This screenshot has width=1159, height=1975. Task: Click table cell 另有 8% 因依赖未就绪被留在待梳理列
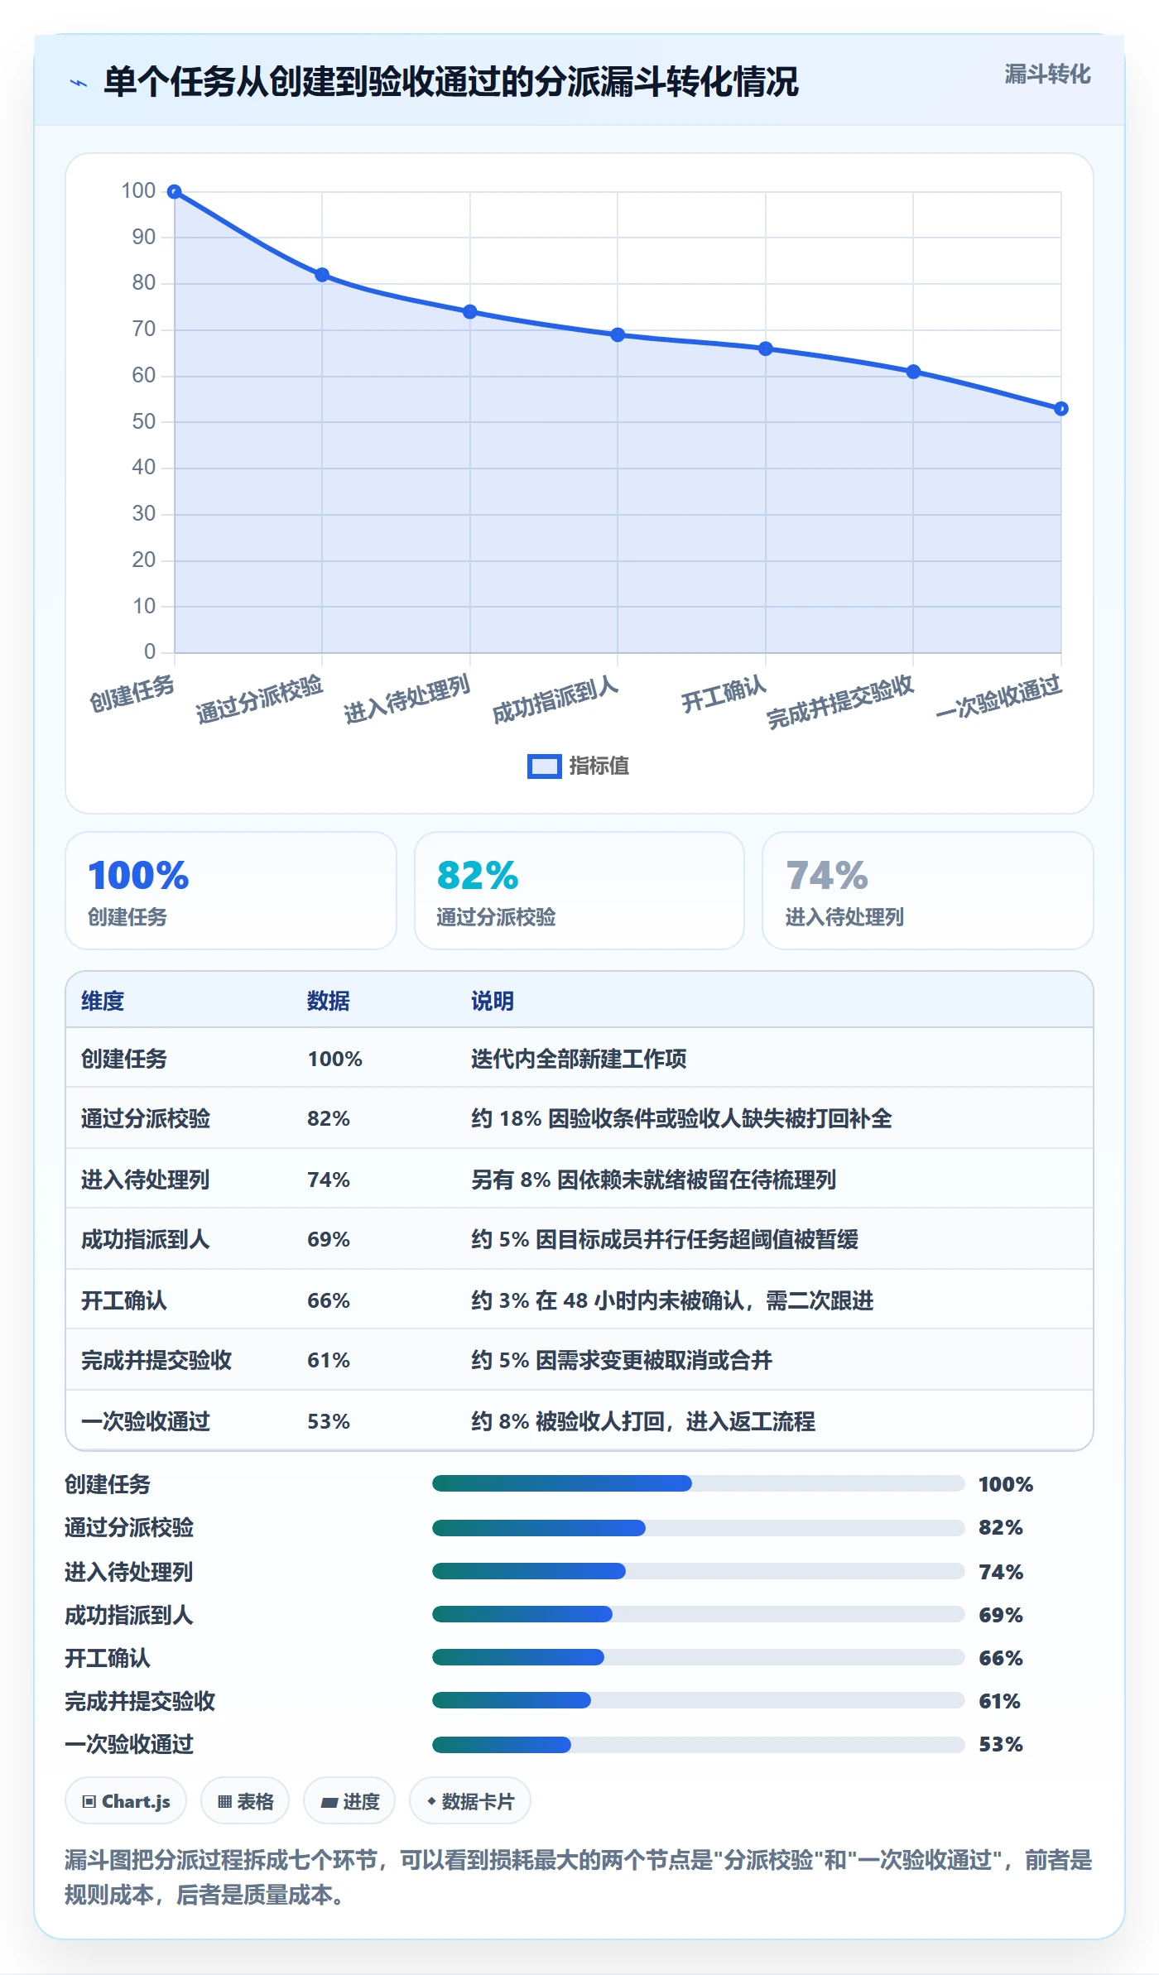[x=654, y=1180]
